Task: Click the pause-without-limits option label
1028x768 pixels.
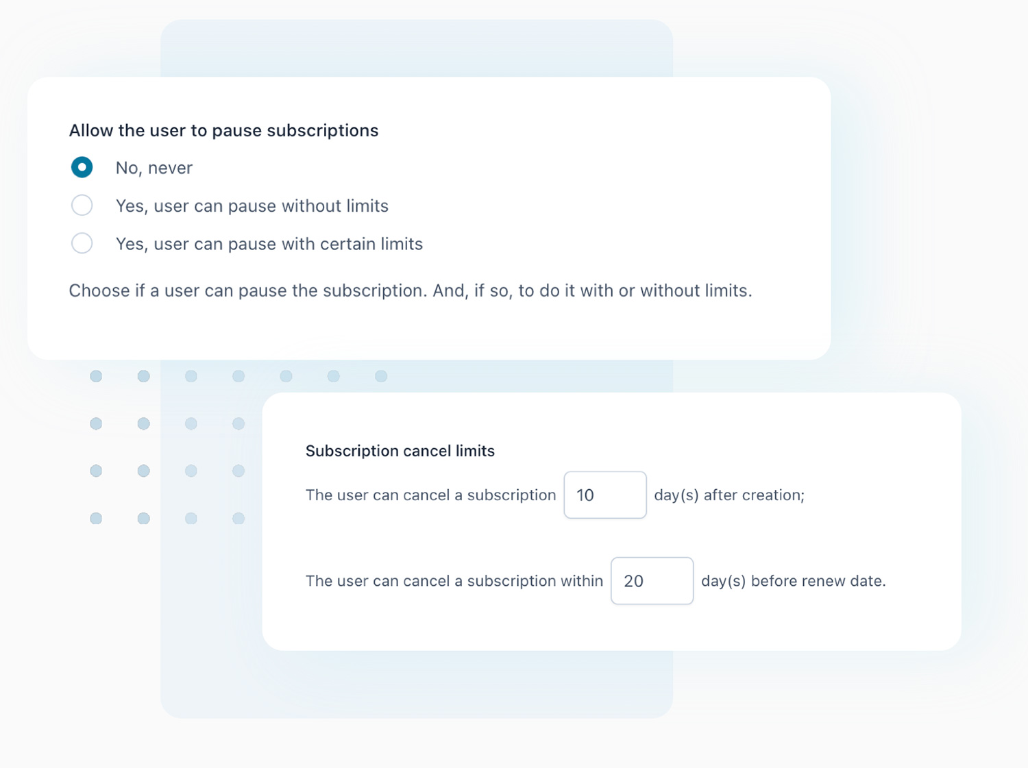Action: (x=252, y=206)
